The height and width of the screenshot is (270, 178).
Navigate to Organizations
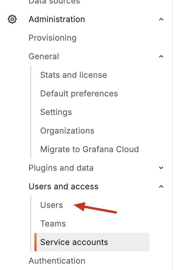click(67, 131)
